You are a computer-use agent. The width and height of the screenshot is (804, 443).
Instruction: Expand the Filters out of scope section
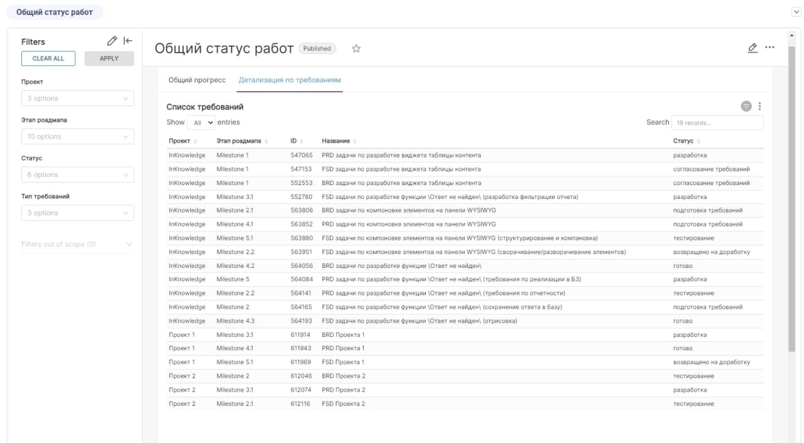[78, 244]
